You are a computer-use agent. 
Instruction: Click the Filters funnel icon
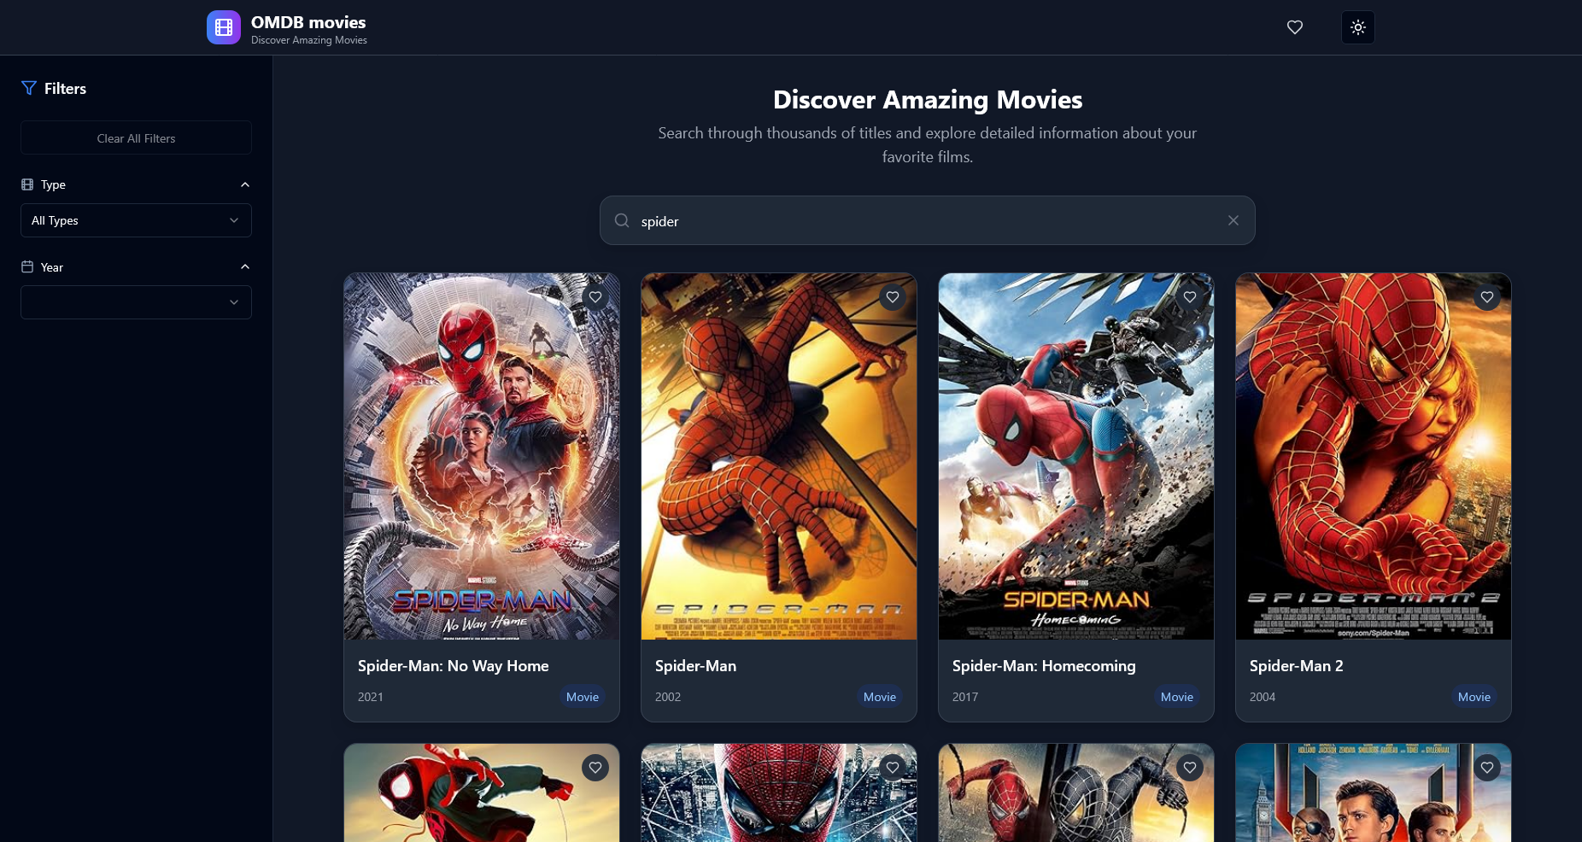coord(29,89)
